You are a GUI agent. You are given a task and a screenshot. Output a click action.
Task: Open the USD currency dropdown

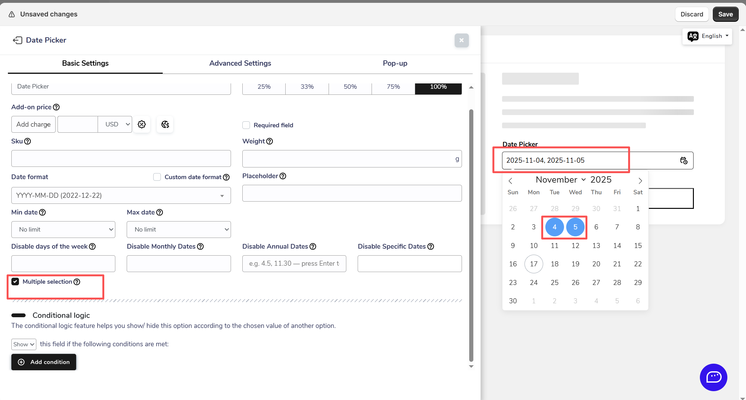click(x=115, y=124)
